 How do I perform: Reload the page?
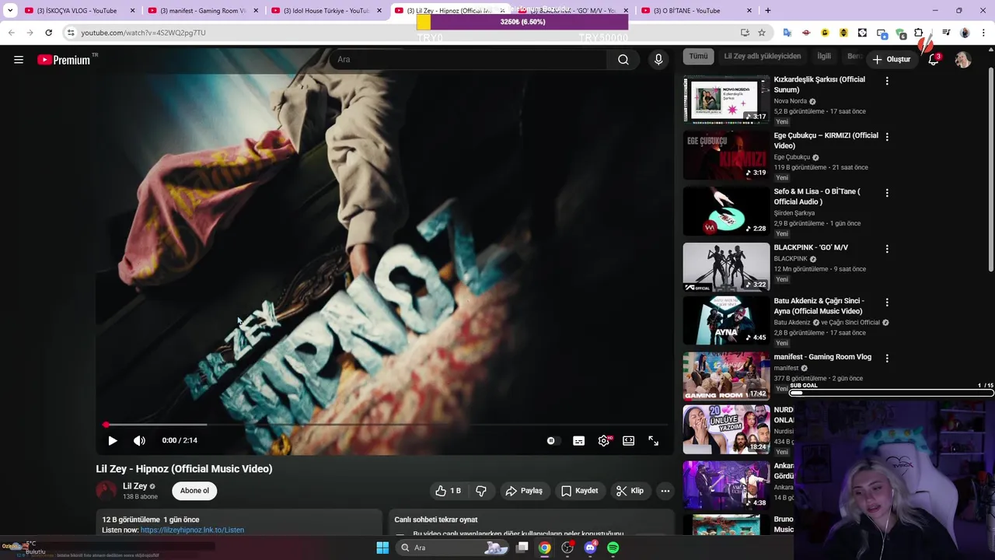click(48, 33)
